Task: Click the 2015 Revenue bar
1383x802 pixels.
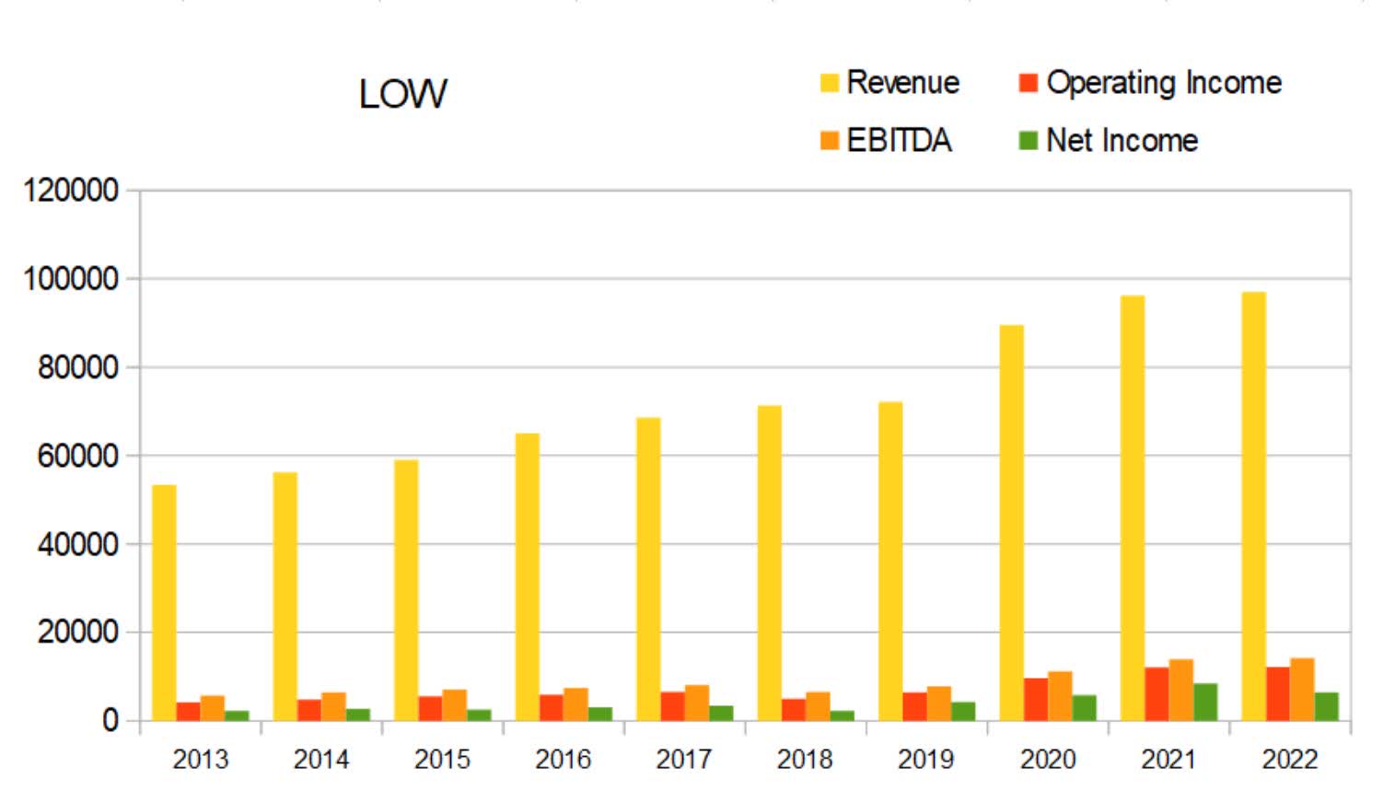Action: tap(406, 590)
